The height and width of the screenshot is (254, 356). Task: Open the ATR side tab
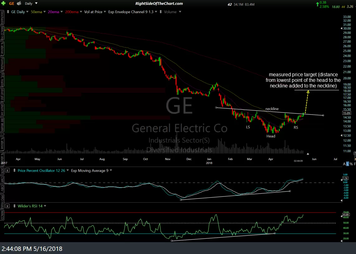[x=2, y=172]
